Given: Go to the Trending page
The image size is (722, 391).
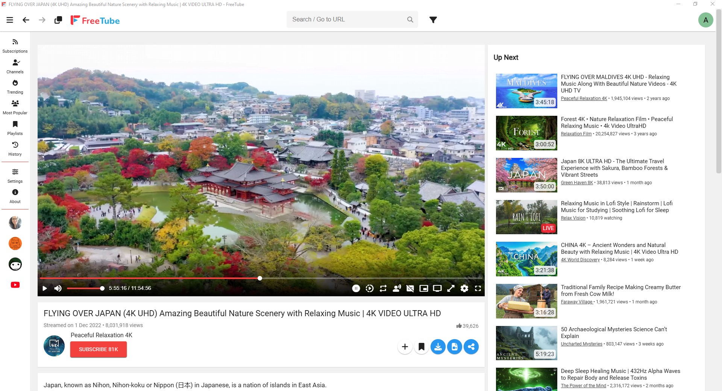Looking at the screenshot, I should pyautogui.click(x=15, y=86).
